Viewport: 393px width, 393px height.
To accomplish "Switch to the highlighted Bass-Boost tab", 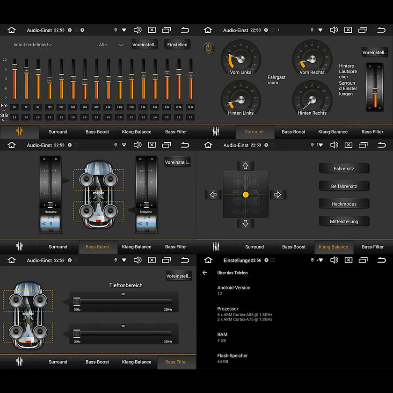I will click(x=97, y=247).
